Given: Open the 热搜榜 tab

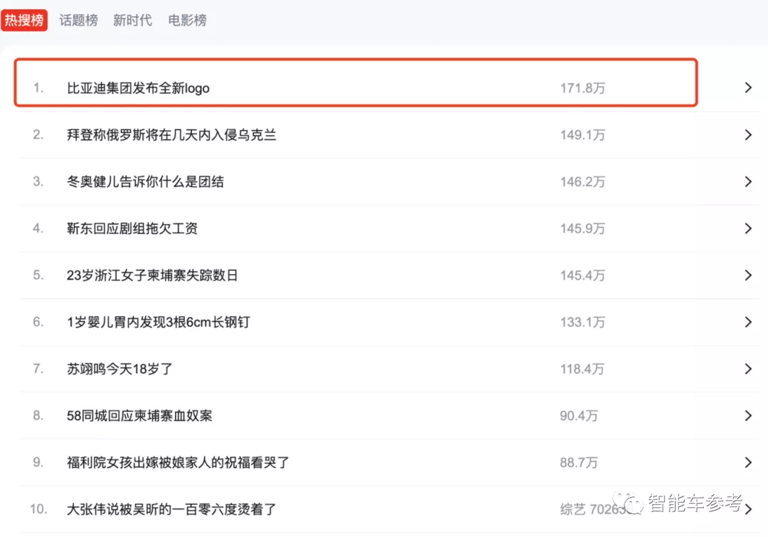Looking at the screenshot, I should pyautogui.click(x=24, y=20).
